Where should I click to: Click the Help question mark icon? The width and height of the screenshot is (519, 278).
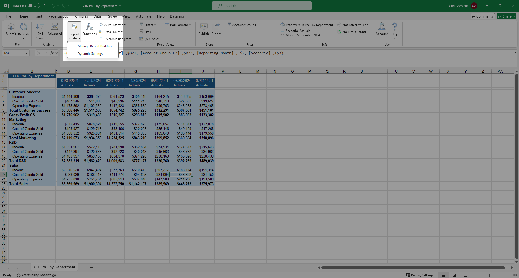(x=395, y=27)
